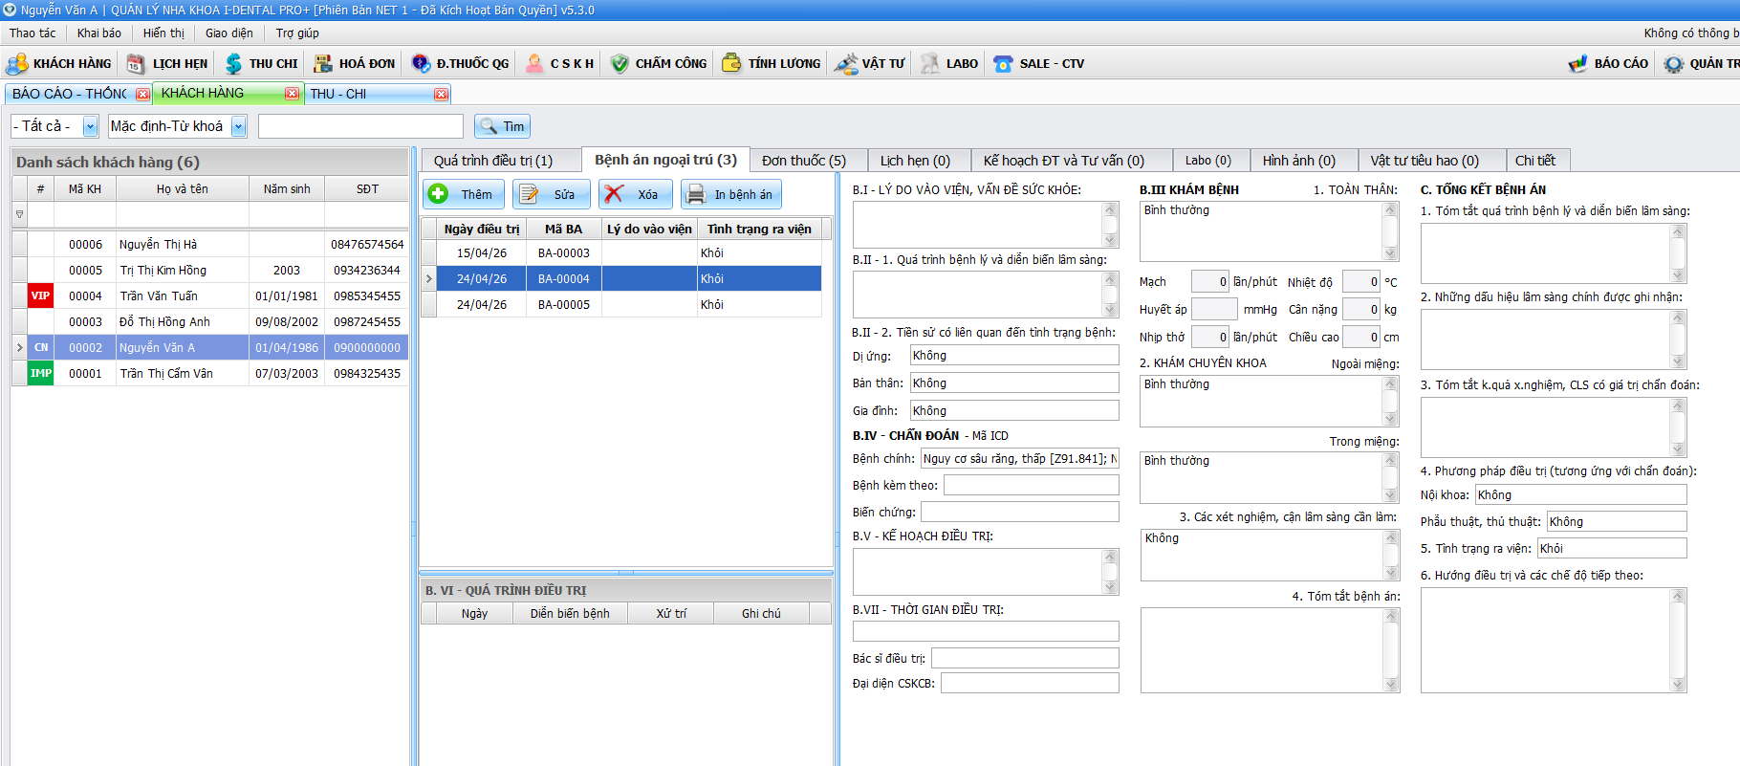The width and height of the screenshot is (1740, 766).
Task: Open the LABO module icon
Action: tap(930, 64)
